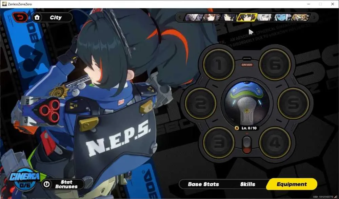
Task: Open the Cinema 0/6 screen
Action: [24, 180]
